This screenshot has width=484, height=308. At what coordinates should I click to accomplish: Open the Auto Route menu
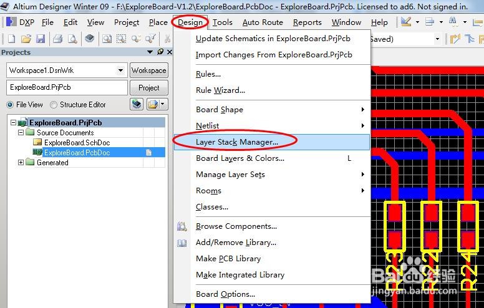click(x=263, y=22)
